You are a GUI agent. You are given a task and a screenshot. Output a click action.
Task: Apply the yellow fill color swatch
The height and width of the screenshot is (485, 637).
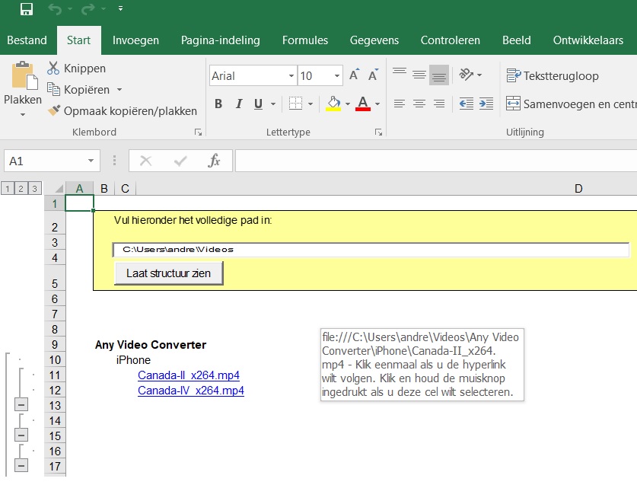333,104
